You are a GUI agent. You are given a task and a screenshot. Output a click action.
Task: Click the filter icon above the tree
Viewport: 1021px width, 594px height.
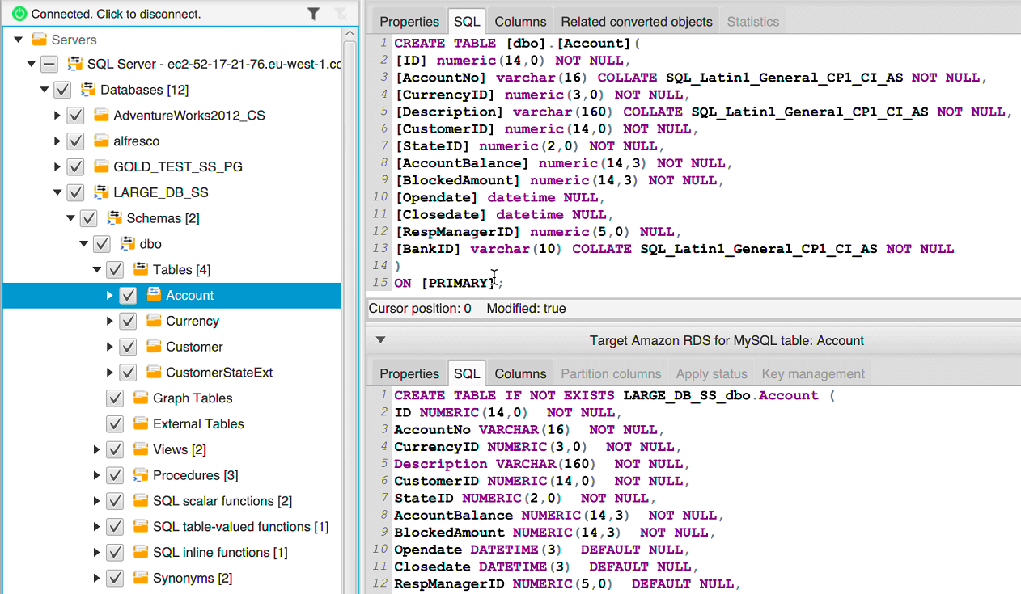click(312, 13)
